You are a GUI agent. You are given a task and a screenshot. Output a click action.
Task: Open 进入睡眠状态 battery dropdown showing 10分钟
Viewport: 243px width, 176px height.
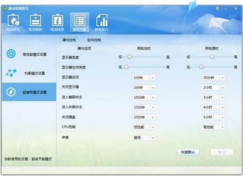144,97
